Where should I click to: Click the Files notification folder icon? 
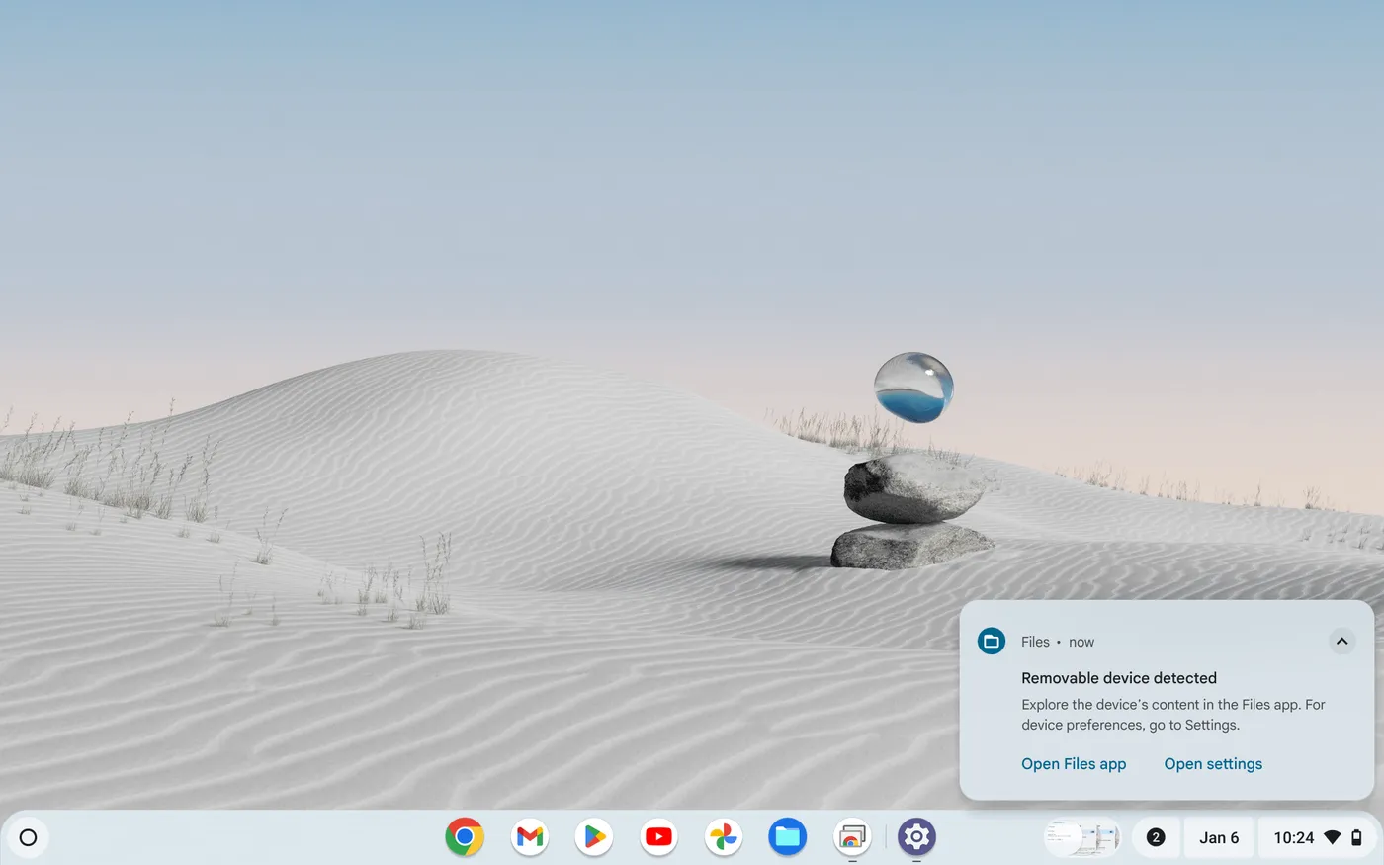point(991,642)
